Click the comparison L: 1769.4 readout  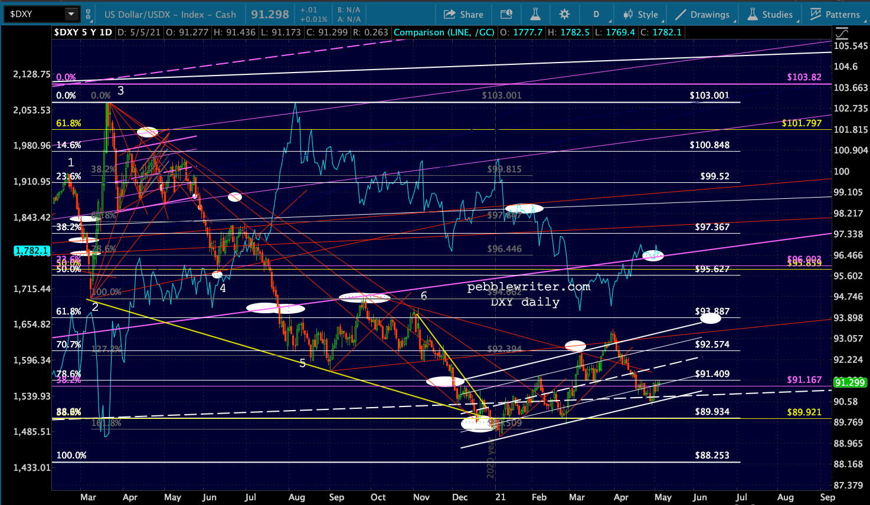click(x=615, y=32)
